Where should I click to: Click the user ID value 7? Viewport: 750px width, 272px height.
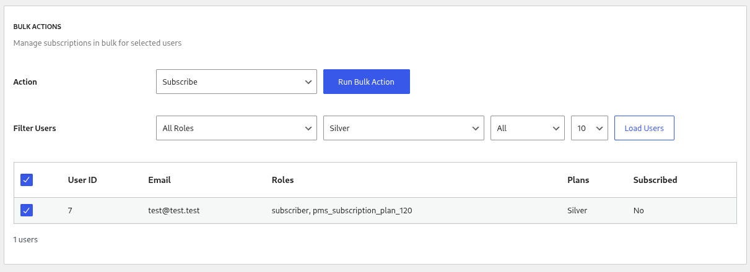[x=70, y=210]
